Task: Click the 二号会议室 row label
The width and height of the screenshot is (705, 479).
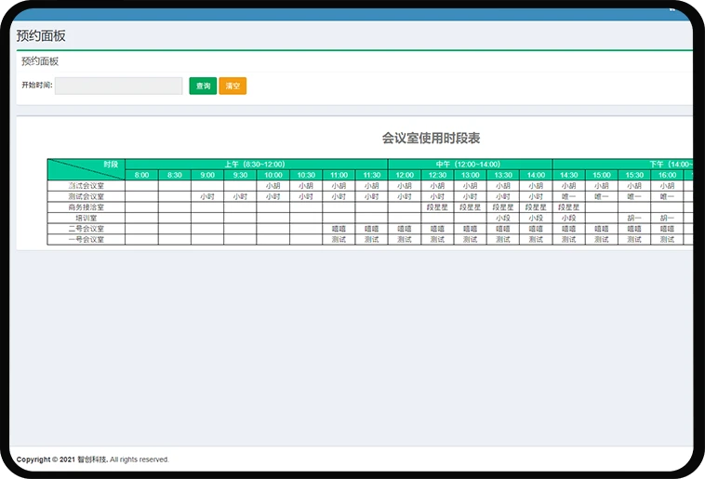Action: 86,229
